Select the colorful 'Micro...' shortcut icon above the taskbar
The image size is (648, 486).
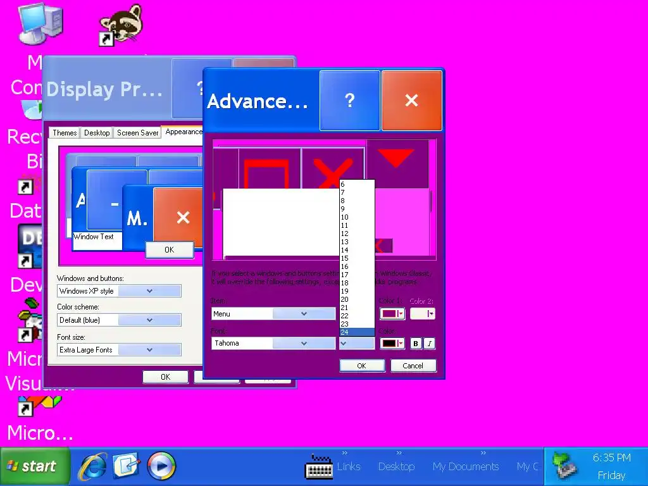[39, 406]
